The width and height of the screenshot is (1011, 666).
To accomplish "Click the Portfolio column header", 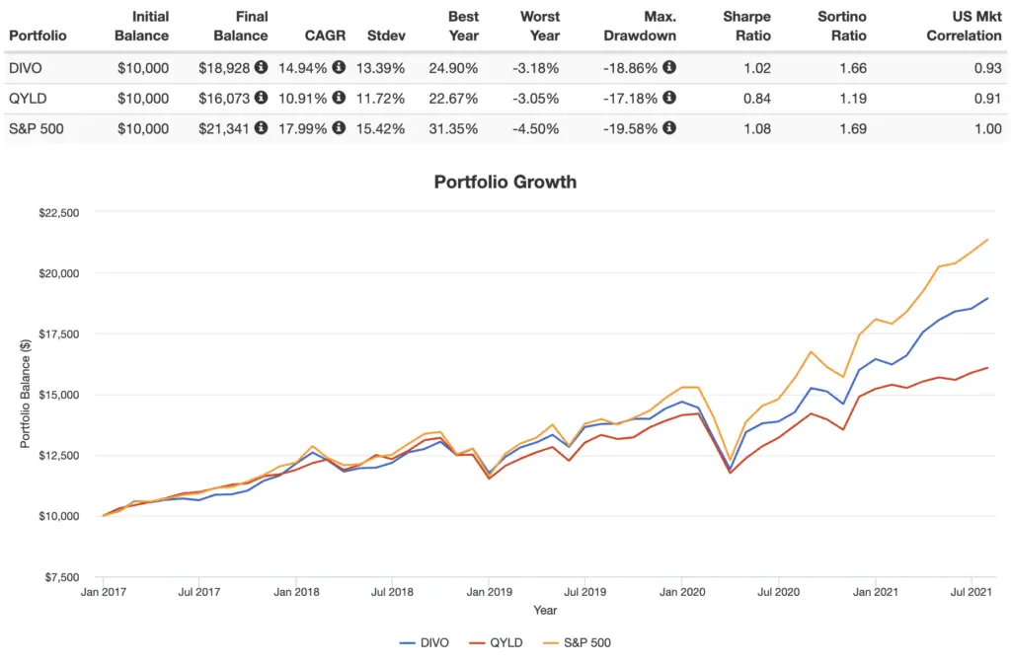I will [38, 36].
